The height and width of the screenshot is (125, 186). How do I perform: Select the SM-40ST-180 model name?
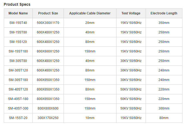coord(18,99)
